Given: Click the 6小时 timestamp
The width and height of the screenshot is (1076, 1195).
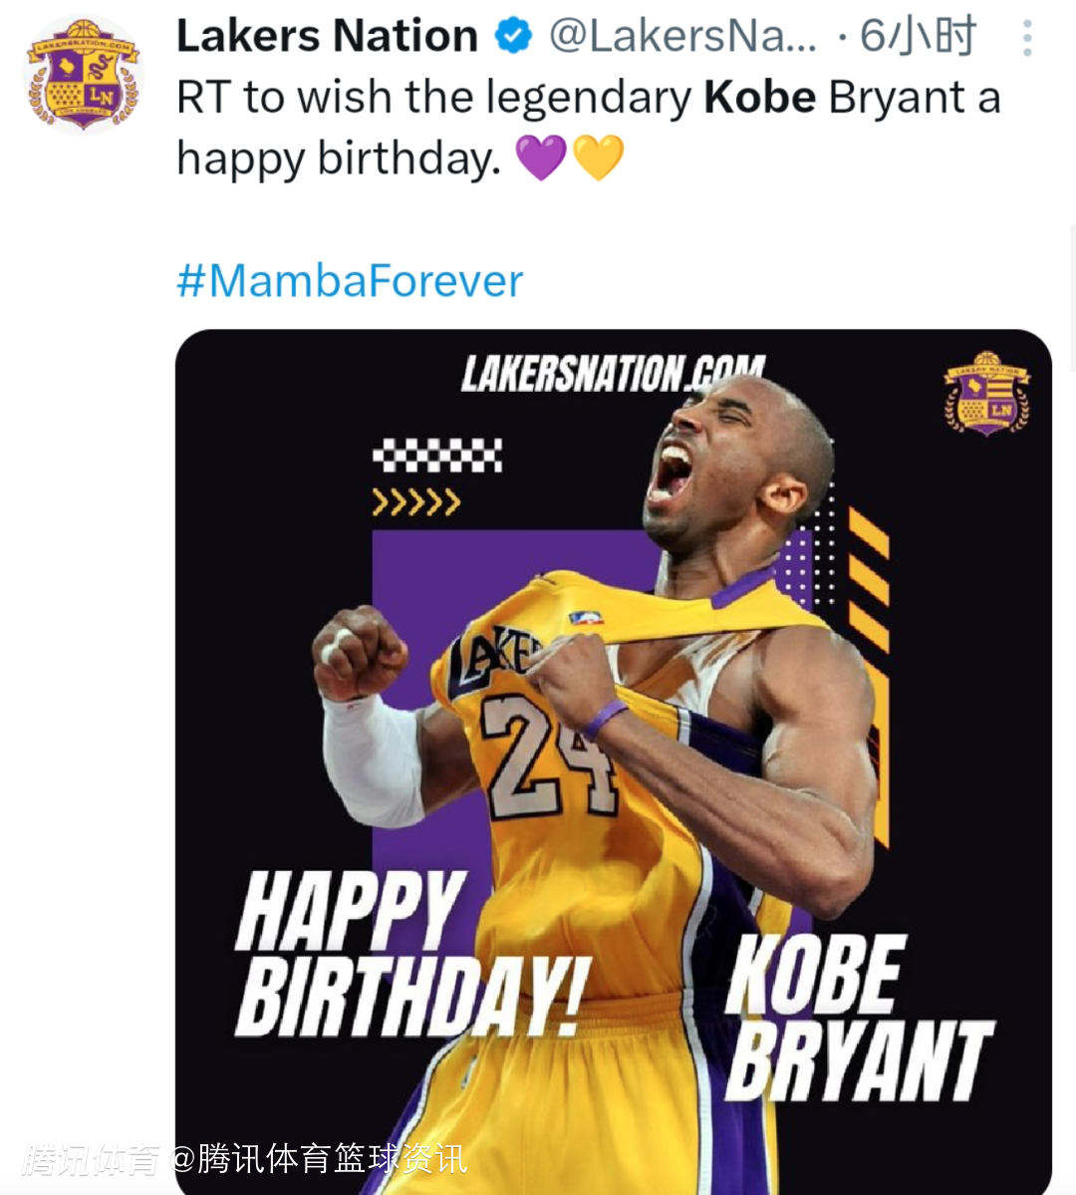Looking at the screenshot, I should pyautogui.click(x=918, y=36).
